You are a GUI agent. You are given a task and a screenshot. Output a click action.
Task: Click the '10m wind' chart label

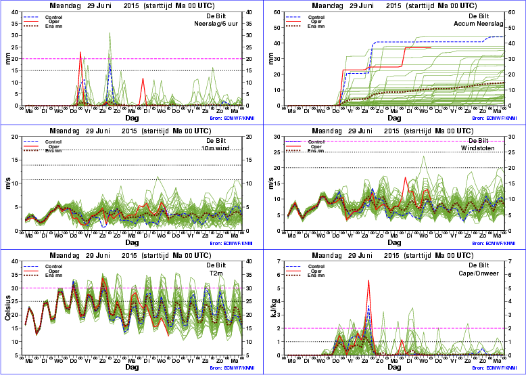coord(216,148)
